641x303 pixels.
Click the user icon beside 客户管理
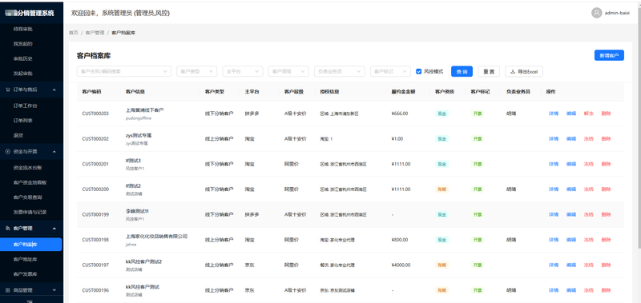[8, 229]
